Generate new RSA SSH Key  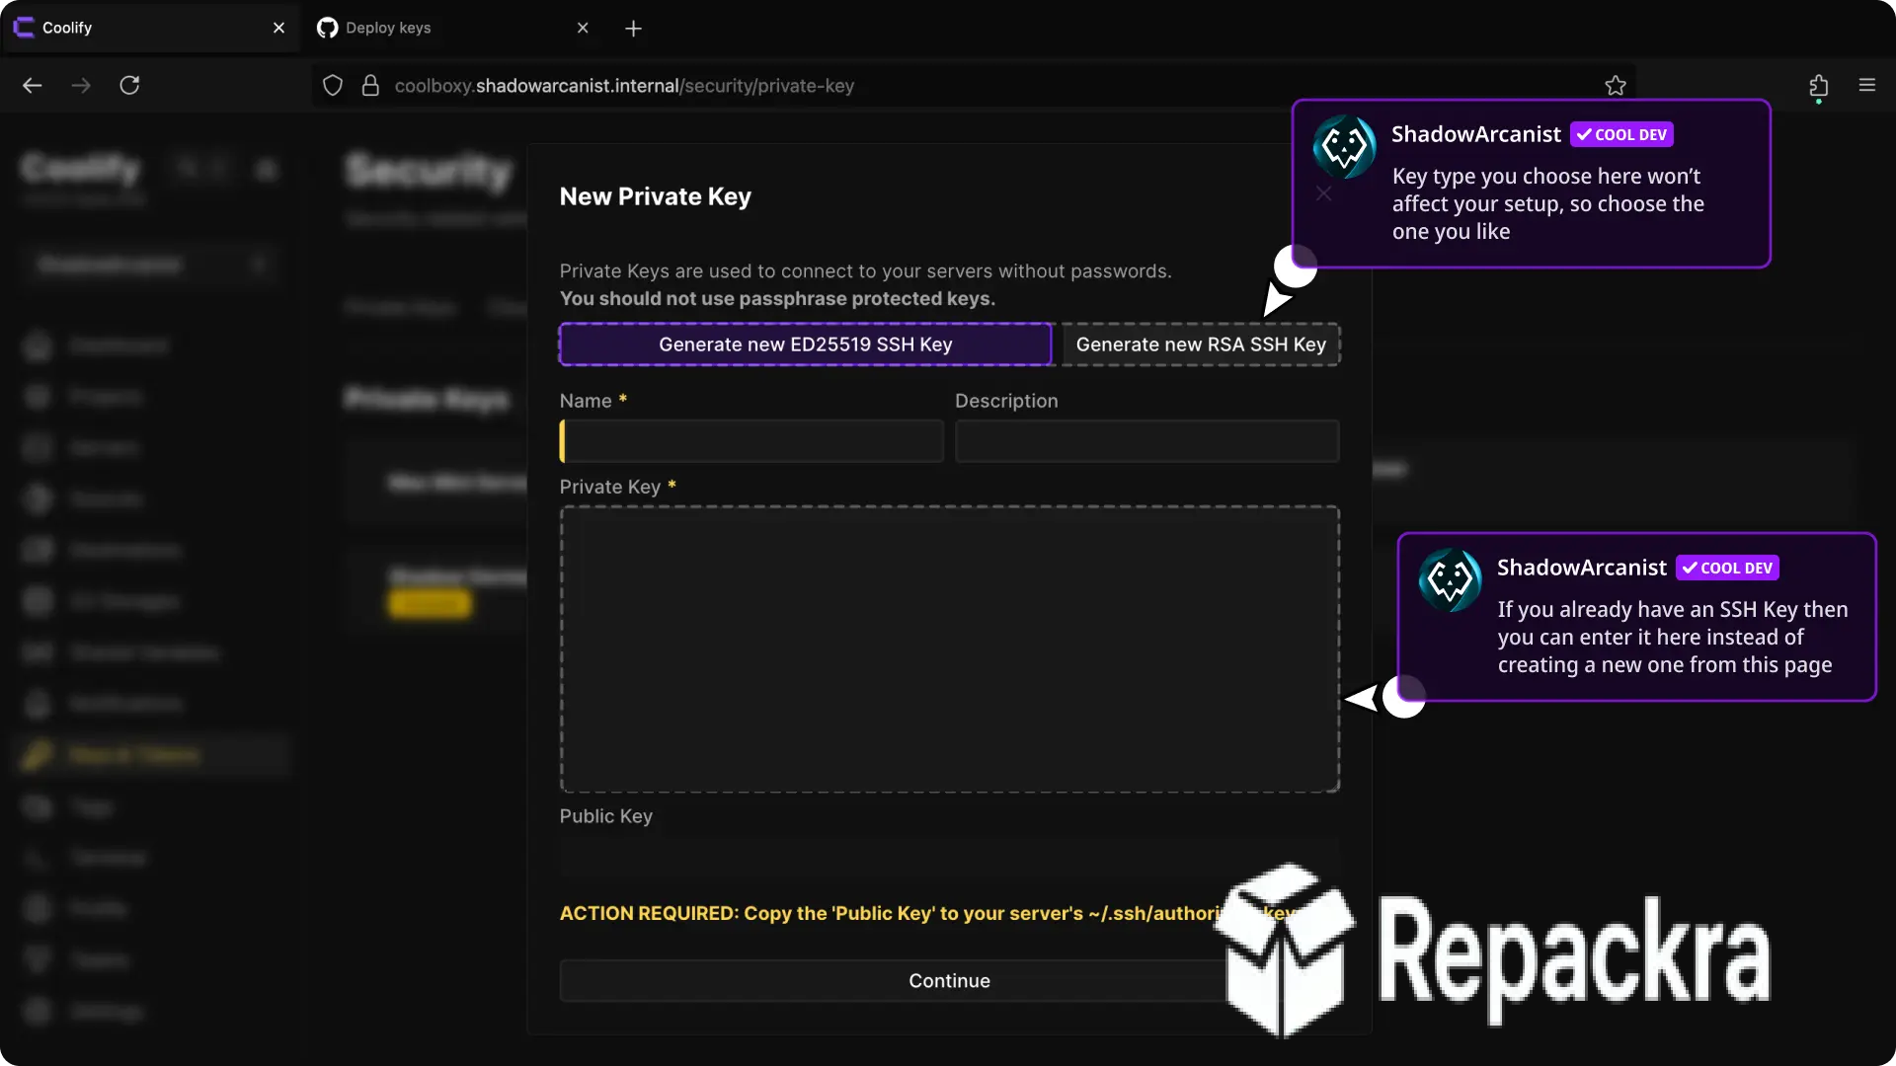point(1201,344)
